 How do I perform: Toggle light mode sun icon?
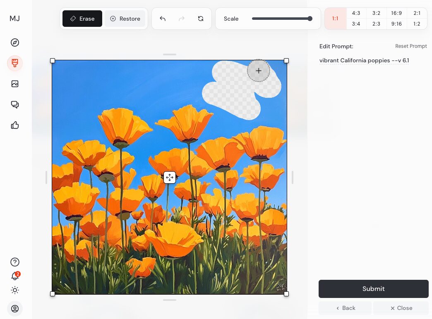point(15,290)
